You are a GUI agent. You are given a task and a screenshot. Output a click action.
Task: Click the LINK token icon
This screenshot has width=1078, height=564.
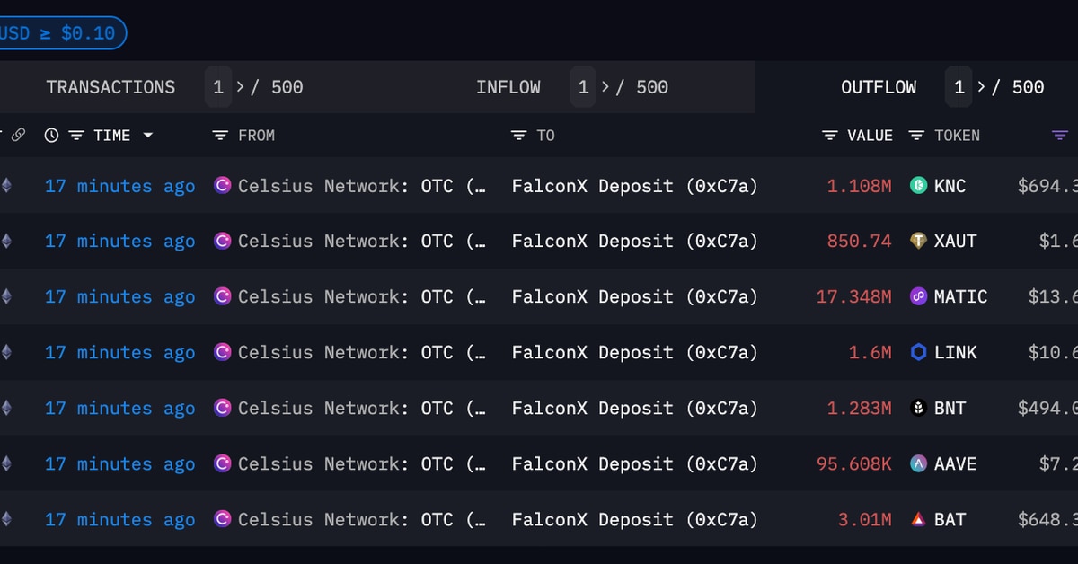pos(918,352)
